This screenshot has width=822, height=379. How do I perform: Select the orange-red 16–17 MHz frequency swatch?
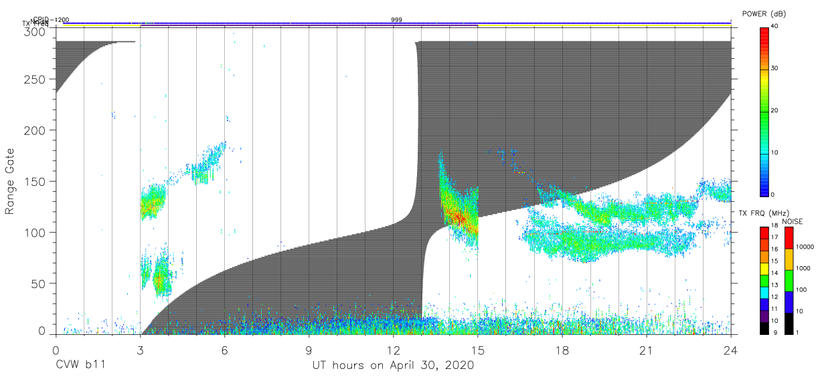click(x=764, y=245)
